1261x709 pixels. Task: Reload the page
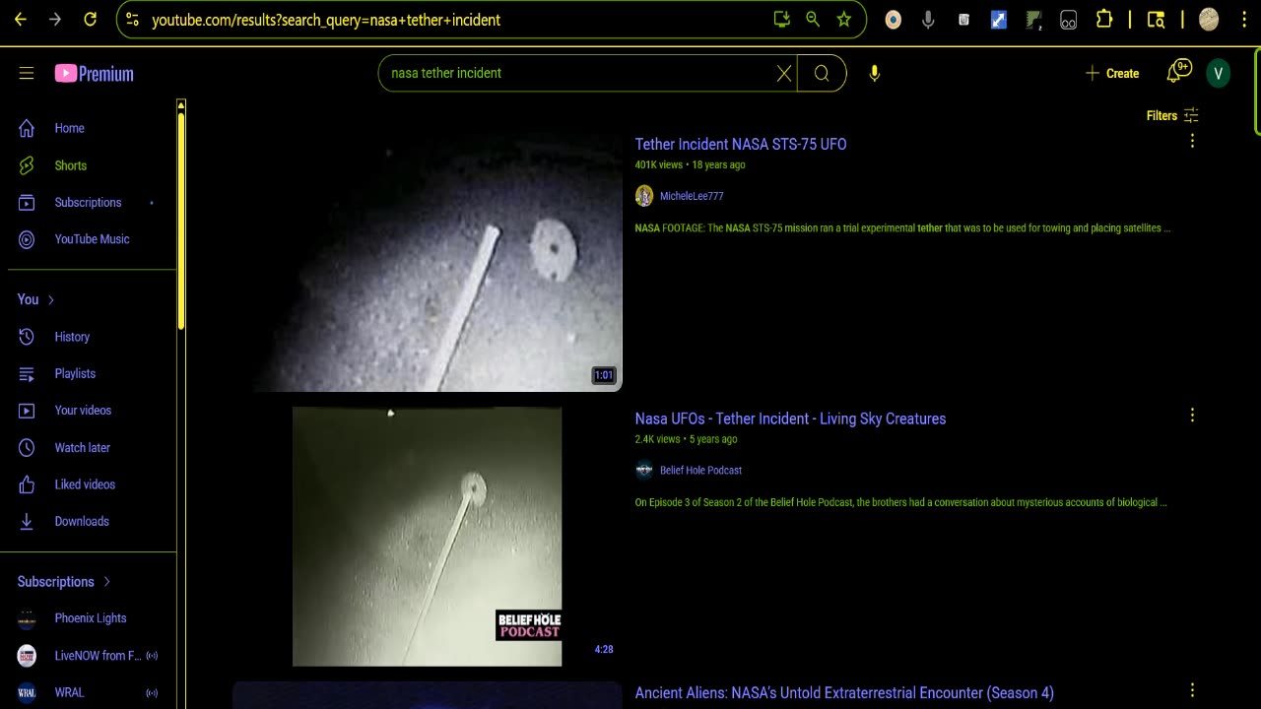90,20
